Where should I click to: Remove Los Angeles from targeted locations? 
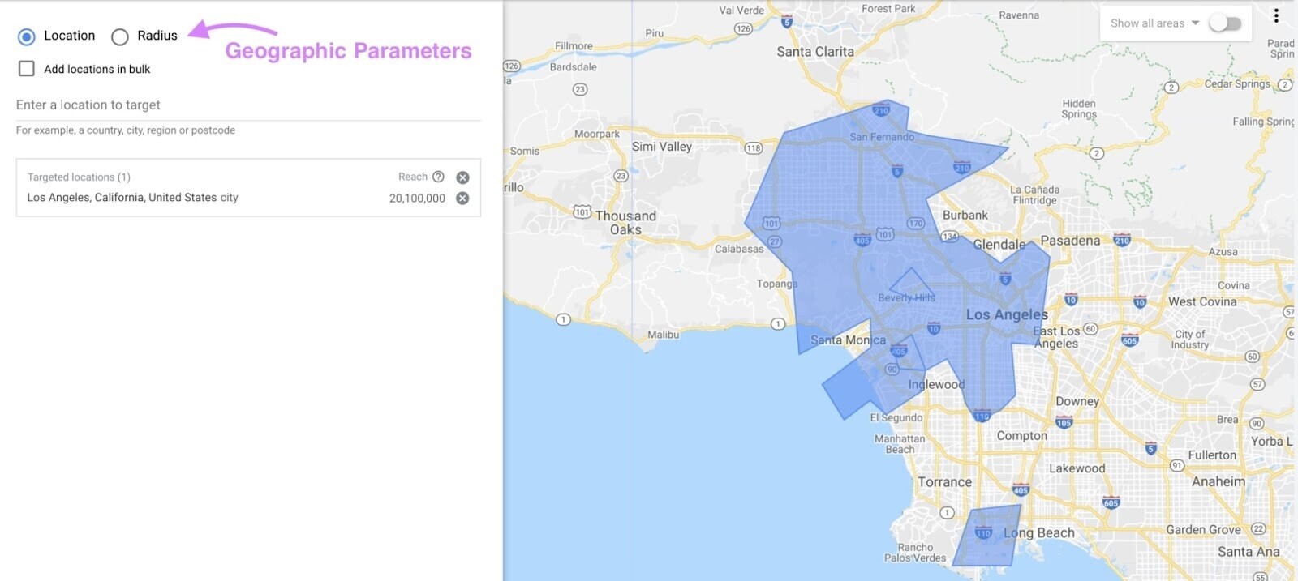pos(462,199)
